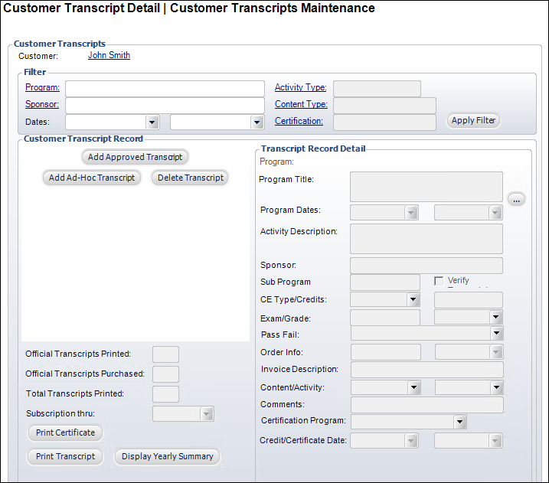Click the Print Certificate button
The height and width of the screenshot is (483, 549).
(66, 432)
